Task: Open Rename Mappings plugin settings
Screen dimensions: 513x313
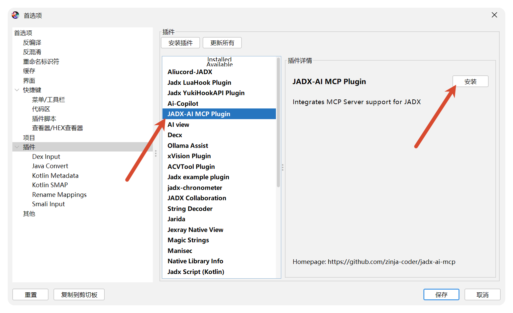Action: pos(59,195)
